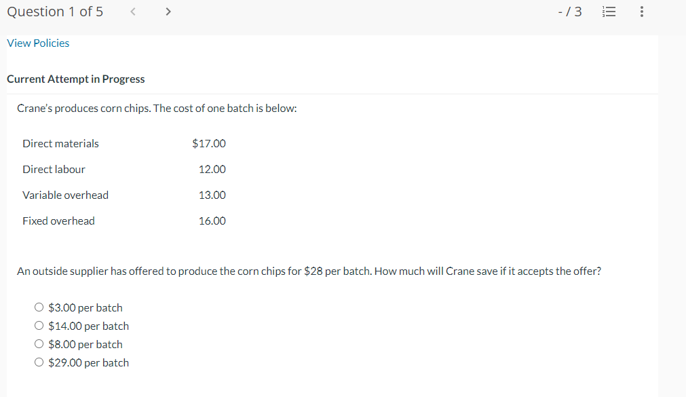Choose the $29.00 per batch option
Image resolution: width=686 pixels, height=397 pixels.
39,362
